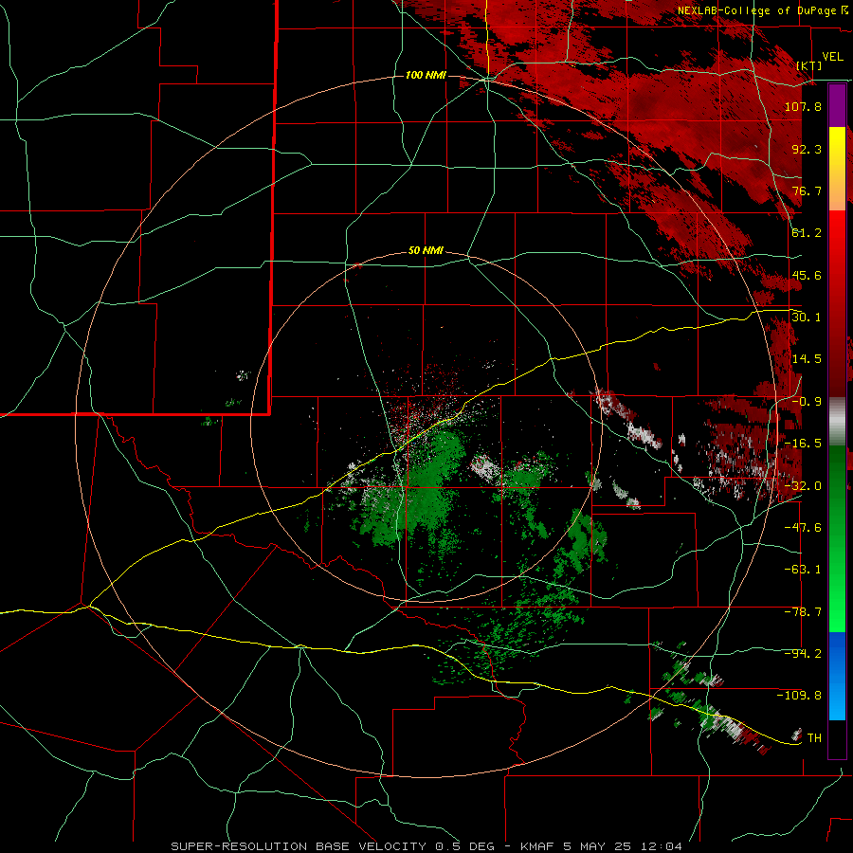Click the 12:04 time in the caption
Image resolution: width=853 pixels, height=853 pixels.
pyautogui.click(x=661, y=846)
